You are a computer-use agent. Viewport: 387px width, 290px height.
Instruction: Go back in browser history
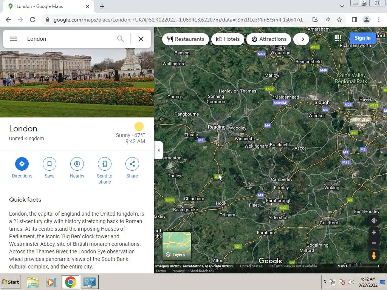pos(8,20)
